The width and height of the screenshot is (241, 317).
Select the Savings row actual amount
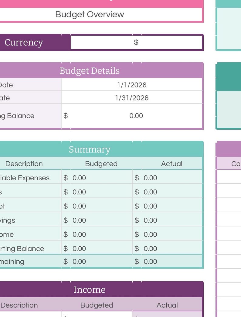(x=167, y=220)
